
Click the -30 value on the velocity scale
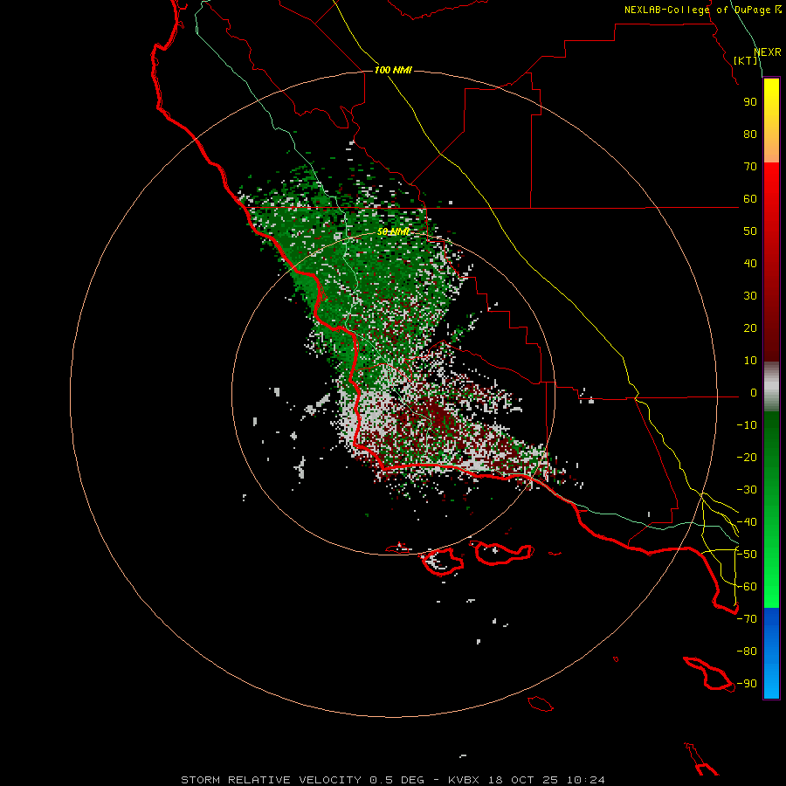click(x=747, y=490)
